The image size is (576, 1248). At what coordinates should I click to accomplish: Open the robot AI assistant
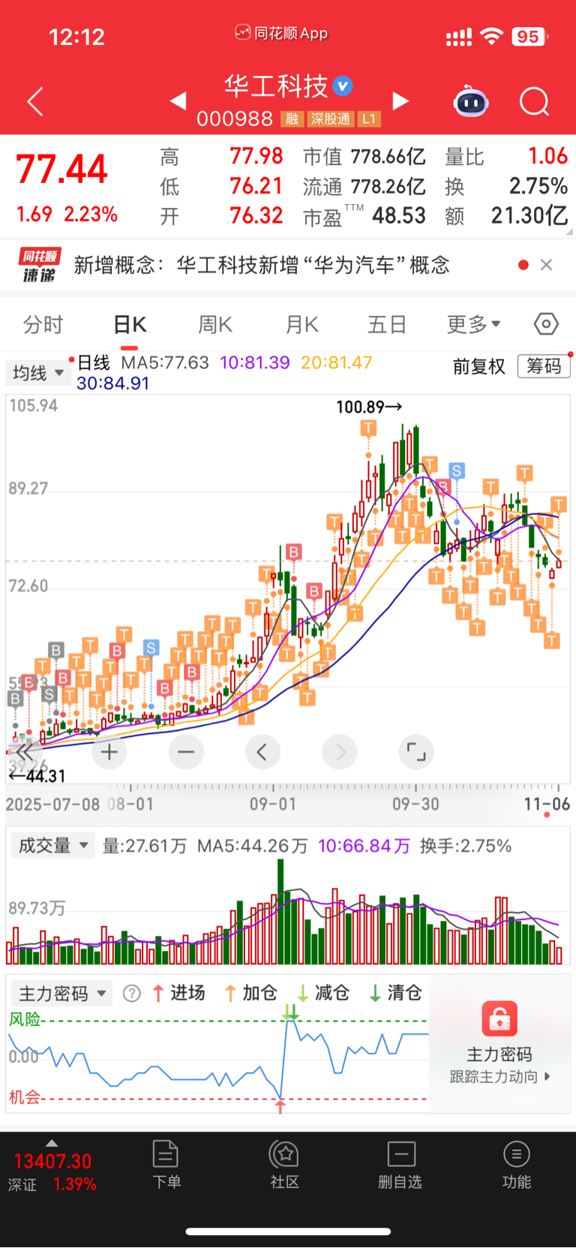pos(471,101)
